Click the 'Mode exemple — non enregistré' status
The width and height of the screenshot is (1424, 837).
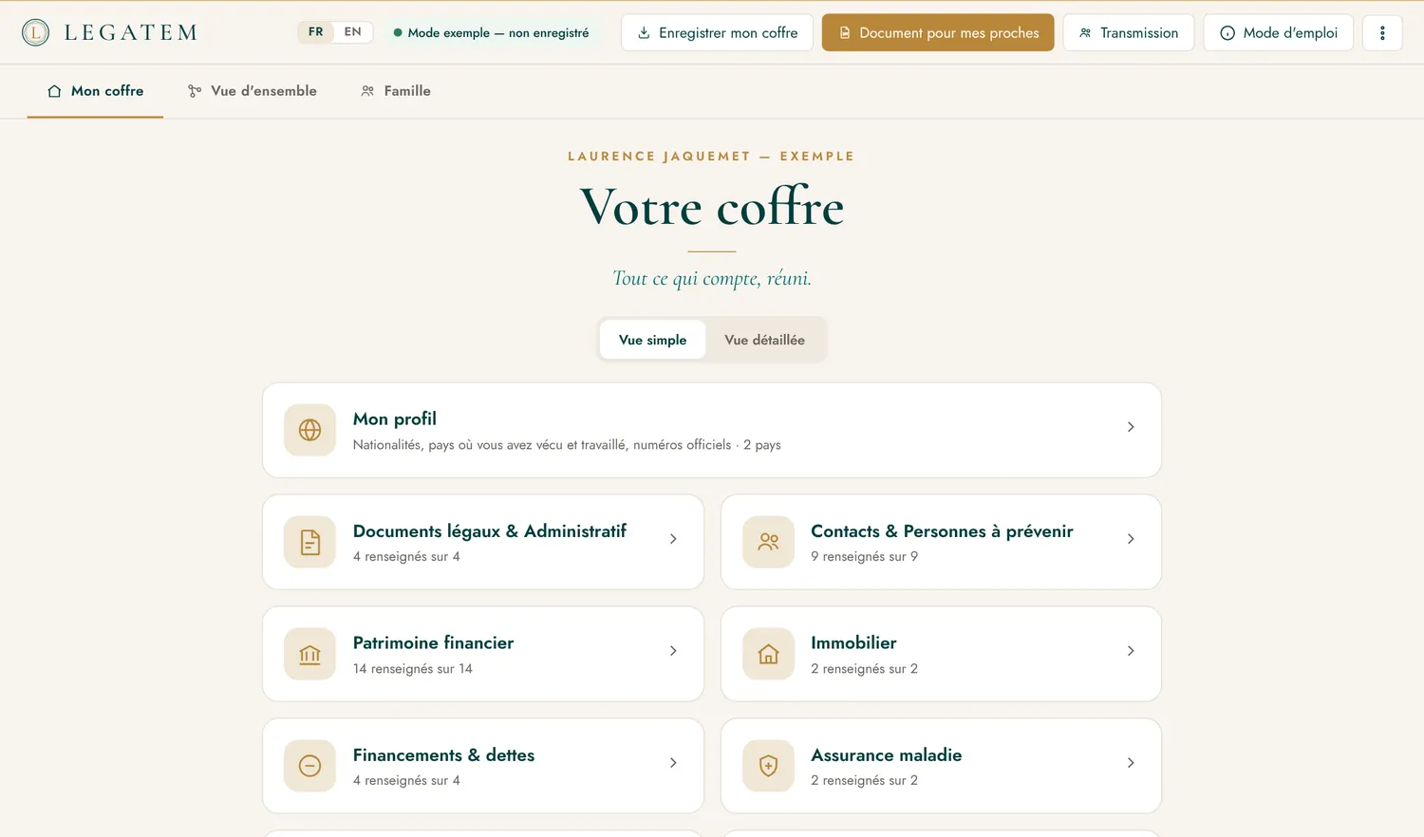pyautogui.click(x=491, y=32)
